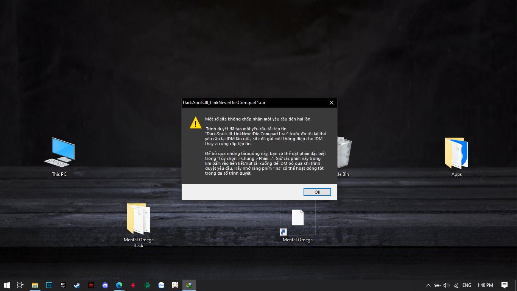This screenshot has height=291, width=517.
Task: Open the Action Center notifications panel
Action: [x=504, y=285]
